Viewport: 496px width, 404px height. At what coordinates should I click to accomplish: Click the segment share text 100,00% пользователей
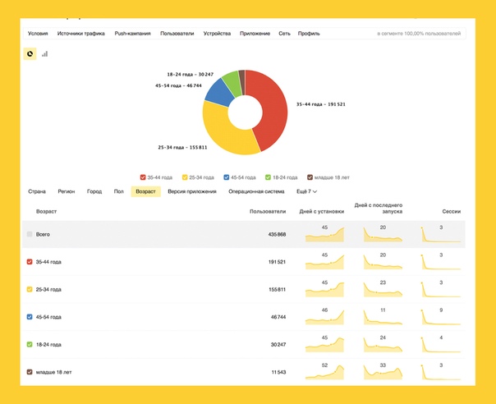pos(432,34)
